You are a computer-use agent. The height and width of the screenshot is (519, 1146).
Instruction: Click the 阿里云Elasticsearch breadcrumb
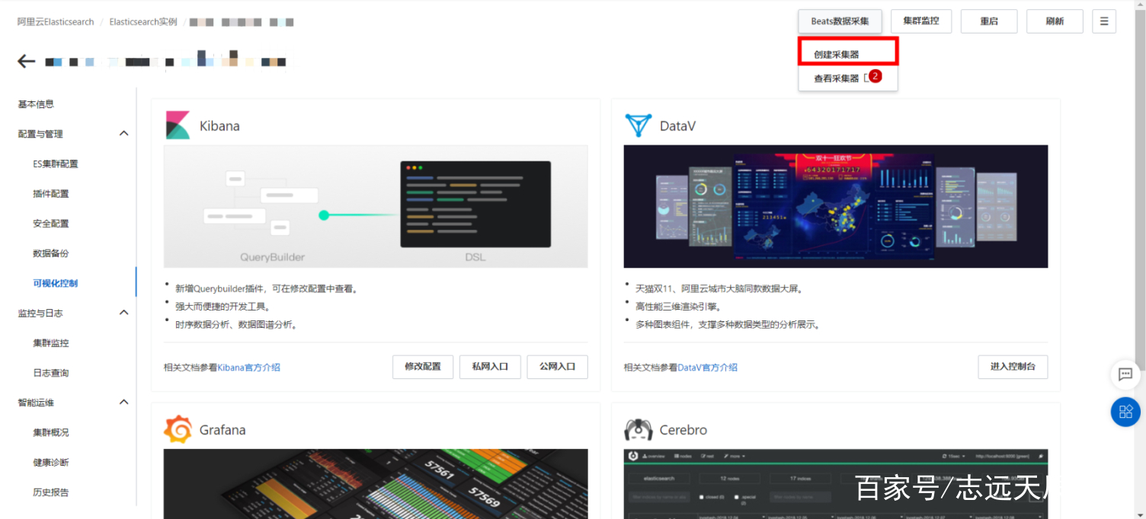click(56, 22)
